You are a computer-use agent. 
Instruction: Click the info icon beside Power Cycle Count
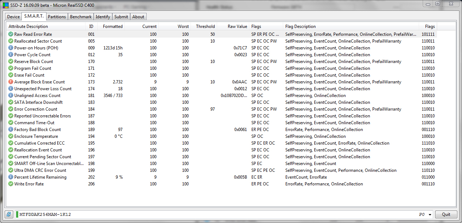click(x=11, y=55)
